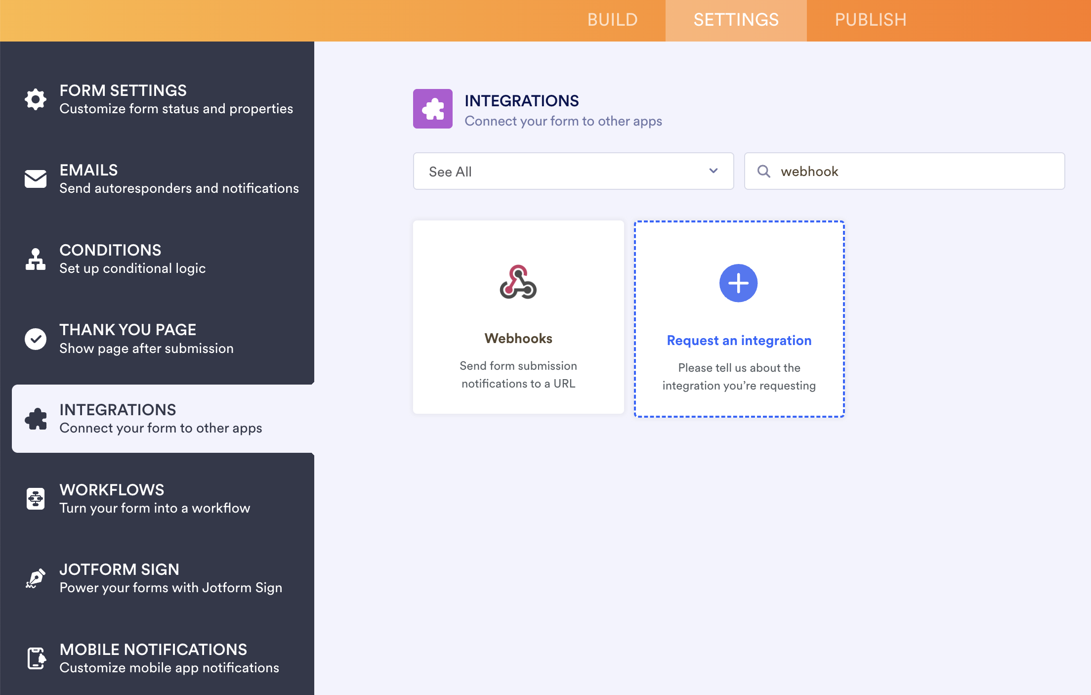The width and height of the screenshot is (1091, 695).
Task: Click the dropdown chevron arrow
Action: [713, 171]
